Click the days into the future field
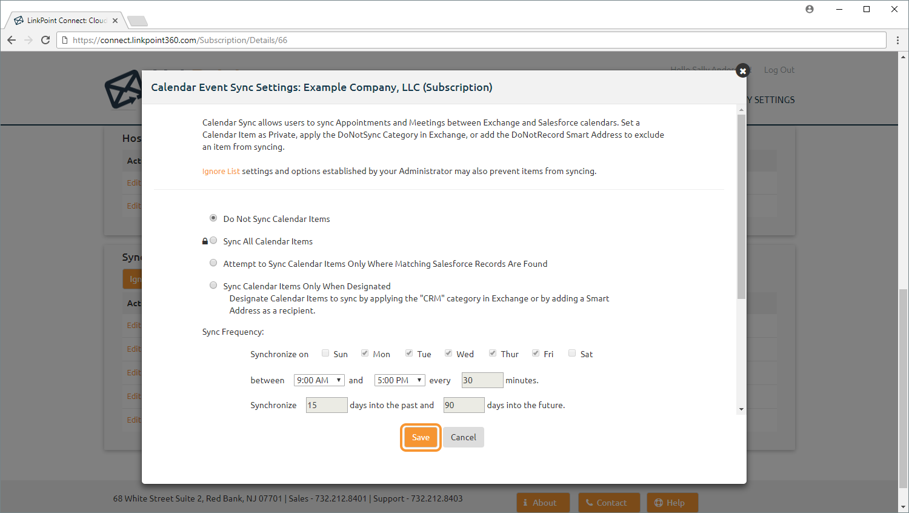This screenshot has height=513, width=909. point(464,405)
